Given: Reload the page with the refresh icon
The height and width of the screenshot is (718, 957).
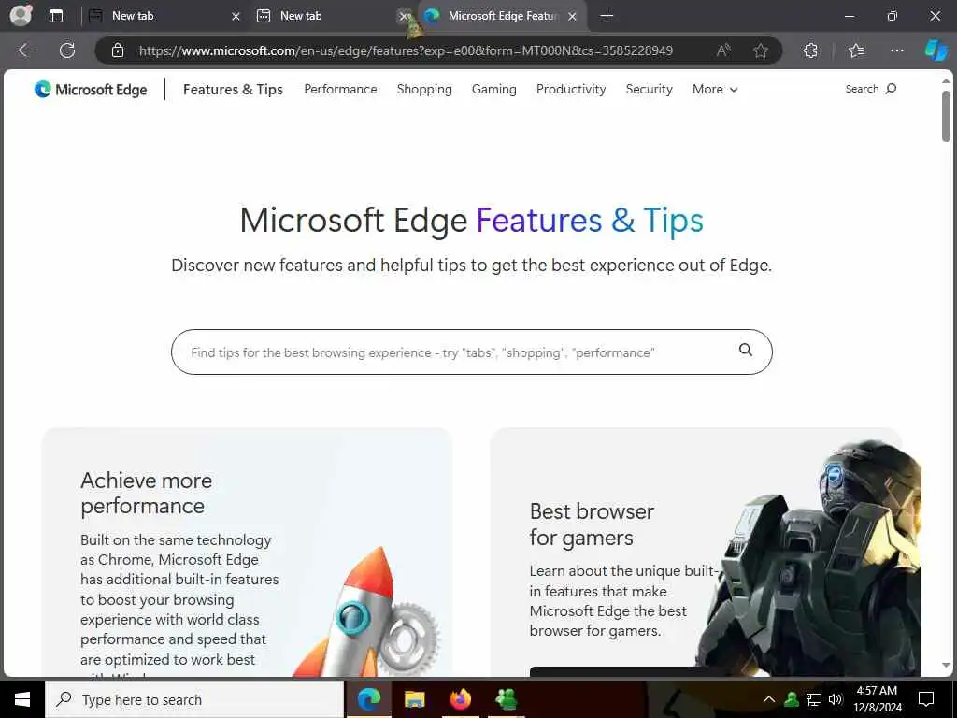Looking at the screenshot, I should (67, 50).
